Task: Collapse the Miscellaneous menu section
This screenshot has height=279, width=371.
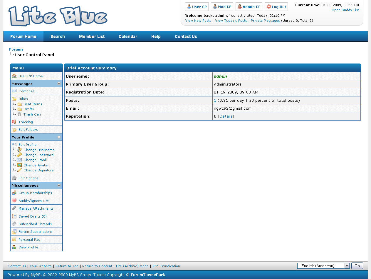Action: [x=59, y=186]
